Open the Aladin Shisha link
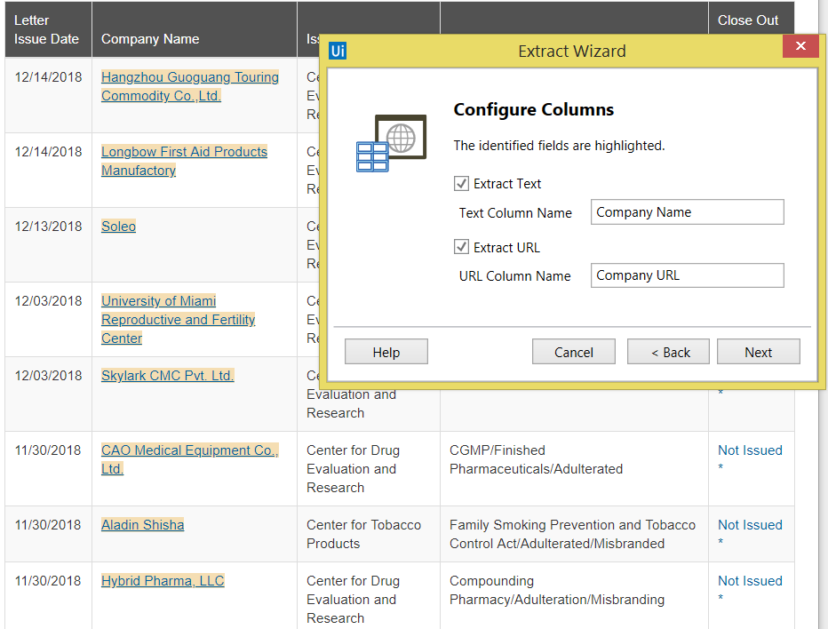Screen dimensions: 828x629 coord(142,525)
